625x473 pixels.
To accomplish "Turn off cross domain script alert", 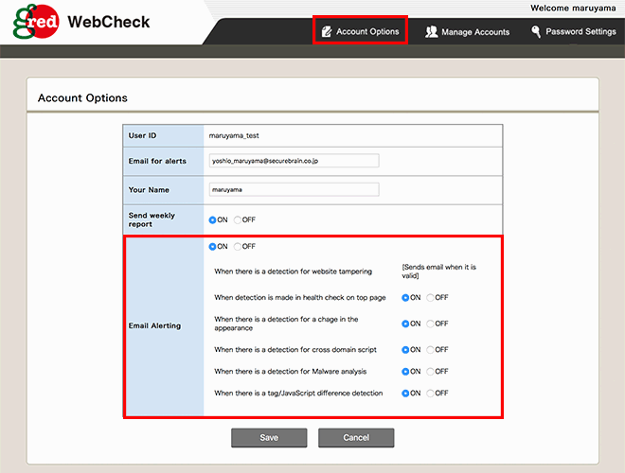I will [x=431, y=350].
